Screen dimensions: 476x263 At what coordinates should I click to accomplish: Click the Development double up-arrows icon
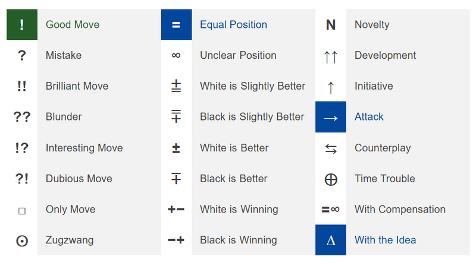click(x=331, y=56)
